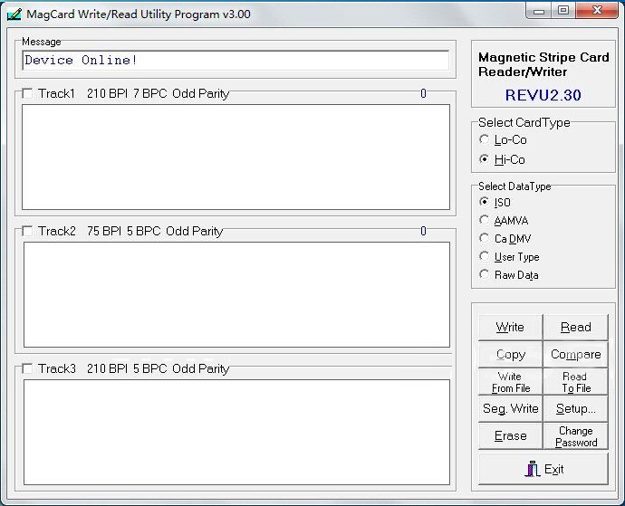Click Read To File button
Image resolution: width=625 pixels, height=506 pixels.
click(576, 382)
